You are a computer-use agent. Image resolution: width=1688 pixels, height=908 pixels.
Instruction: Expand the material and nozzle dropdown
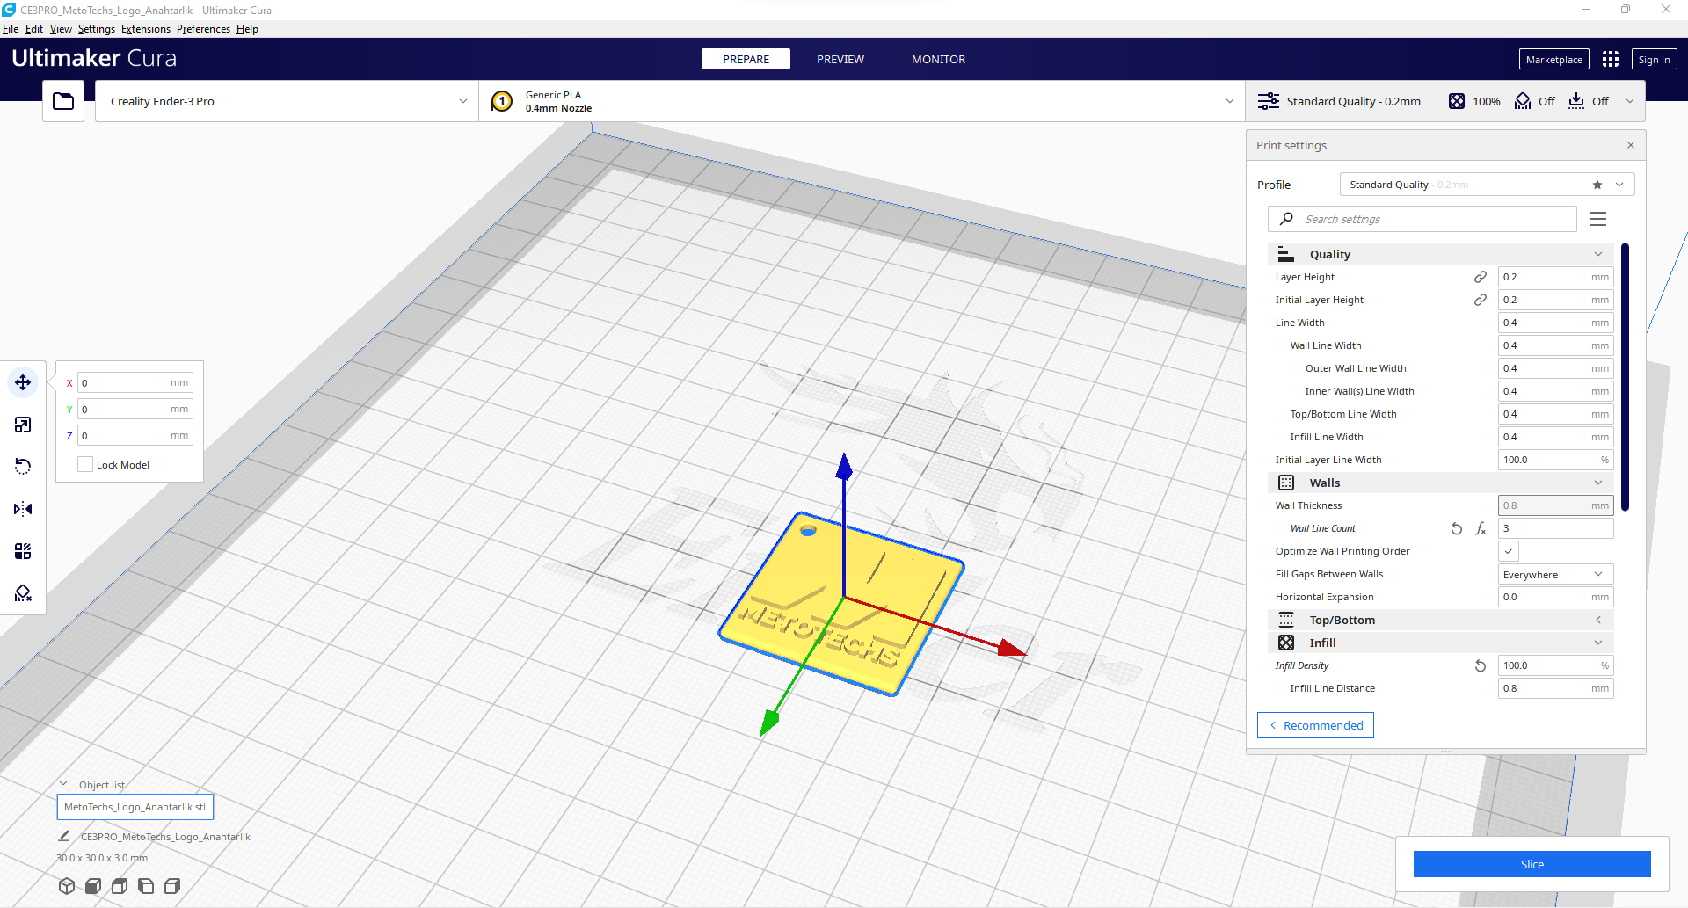[862, 101]
